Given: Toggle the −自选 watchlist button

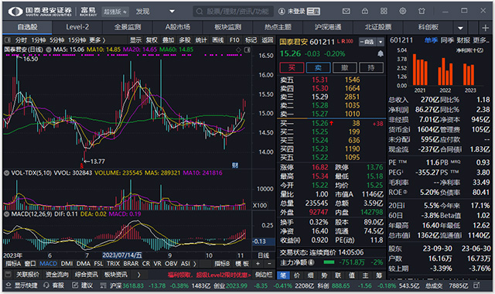Looking at the screenshot, I should click(367, 42).
